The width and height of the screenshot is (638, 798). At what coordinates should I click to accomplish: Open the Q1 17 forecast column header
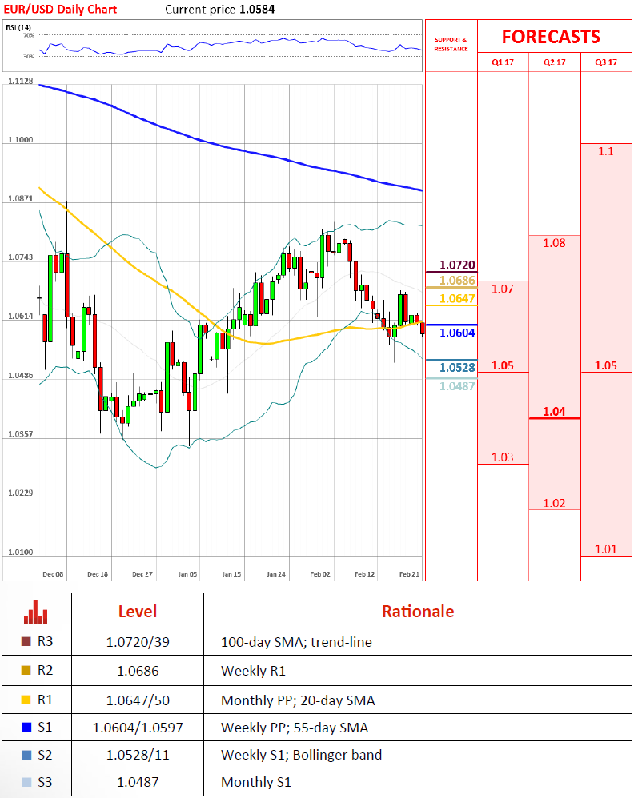[x=503, y=62]
